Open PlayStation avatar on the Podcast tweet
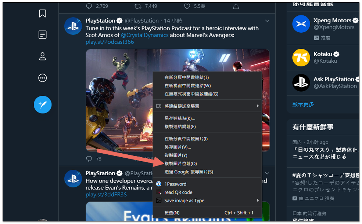The image size is (362, 224). [x=73, y=26]
